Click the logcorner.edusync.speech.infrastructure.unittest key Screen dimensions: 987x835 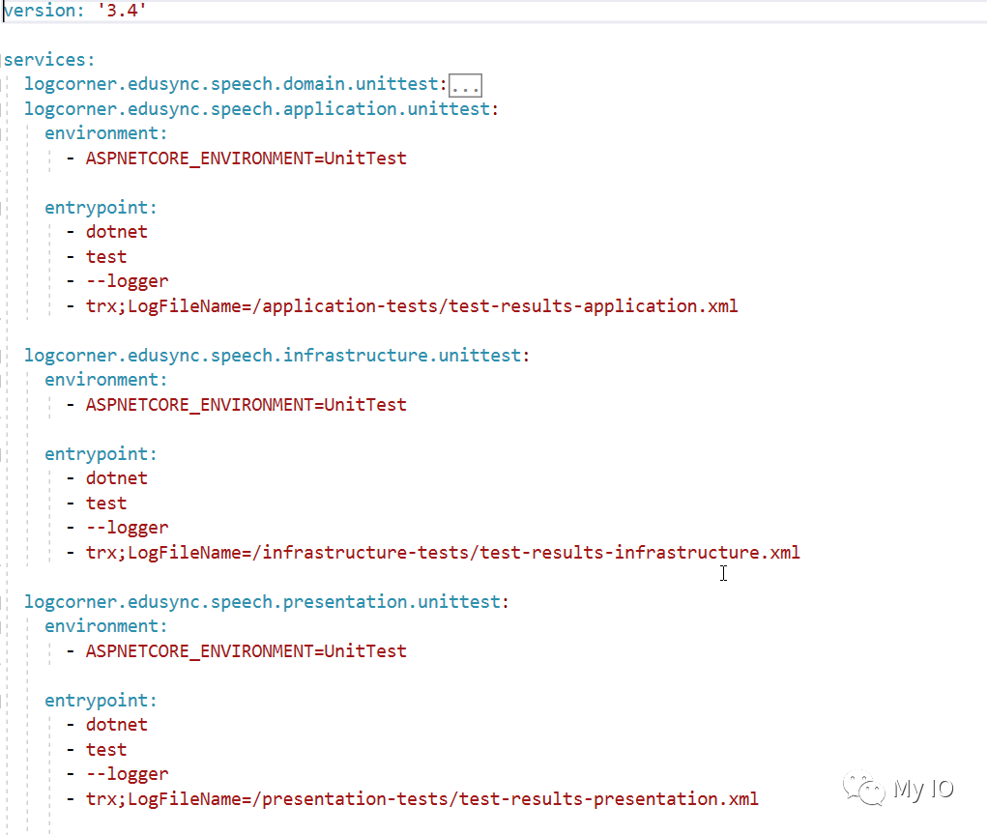(x=277, y=356)
